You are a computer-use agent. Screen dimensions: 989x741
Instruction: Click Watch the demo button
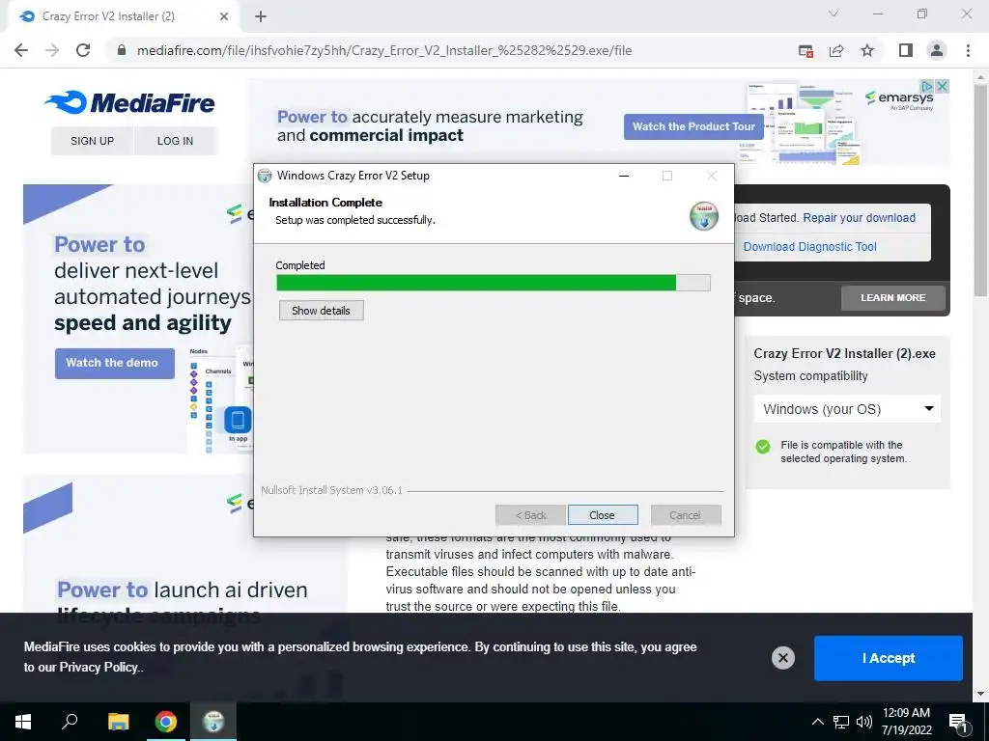tap(114, 363)
